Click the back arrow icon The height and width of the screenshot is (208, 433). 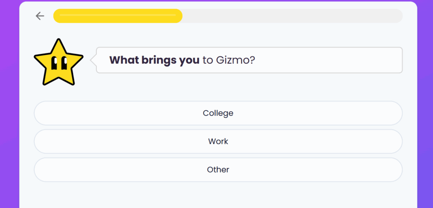pyautogui.click(x=40, y=16)
